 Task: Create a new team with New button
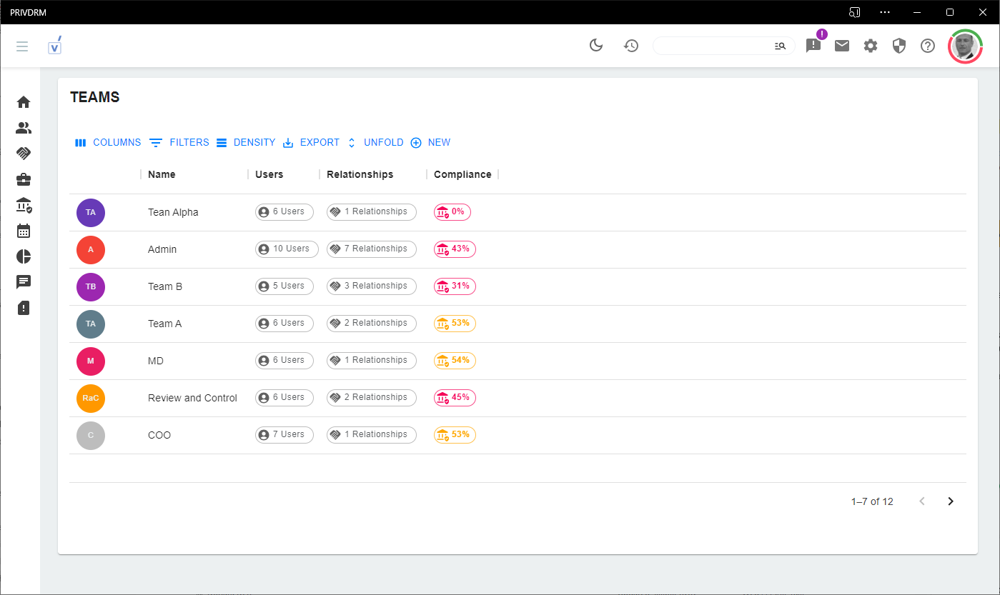click(430, 143)
